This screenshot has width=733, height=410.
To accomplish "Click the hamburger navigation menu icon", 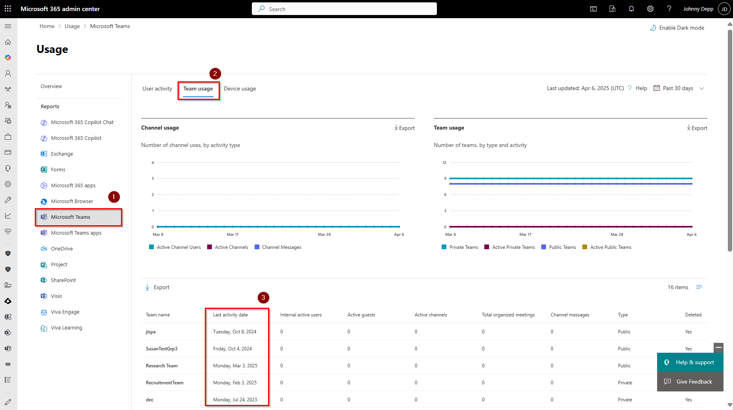I will click(x=8, y=26).
